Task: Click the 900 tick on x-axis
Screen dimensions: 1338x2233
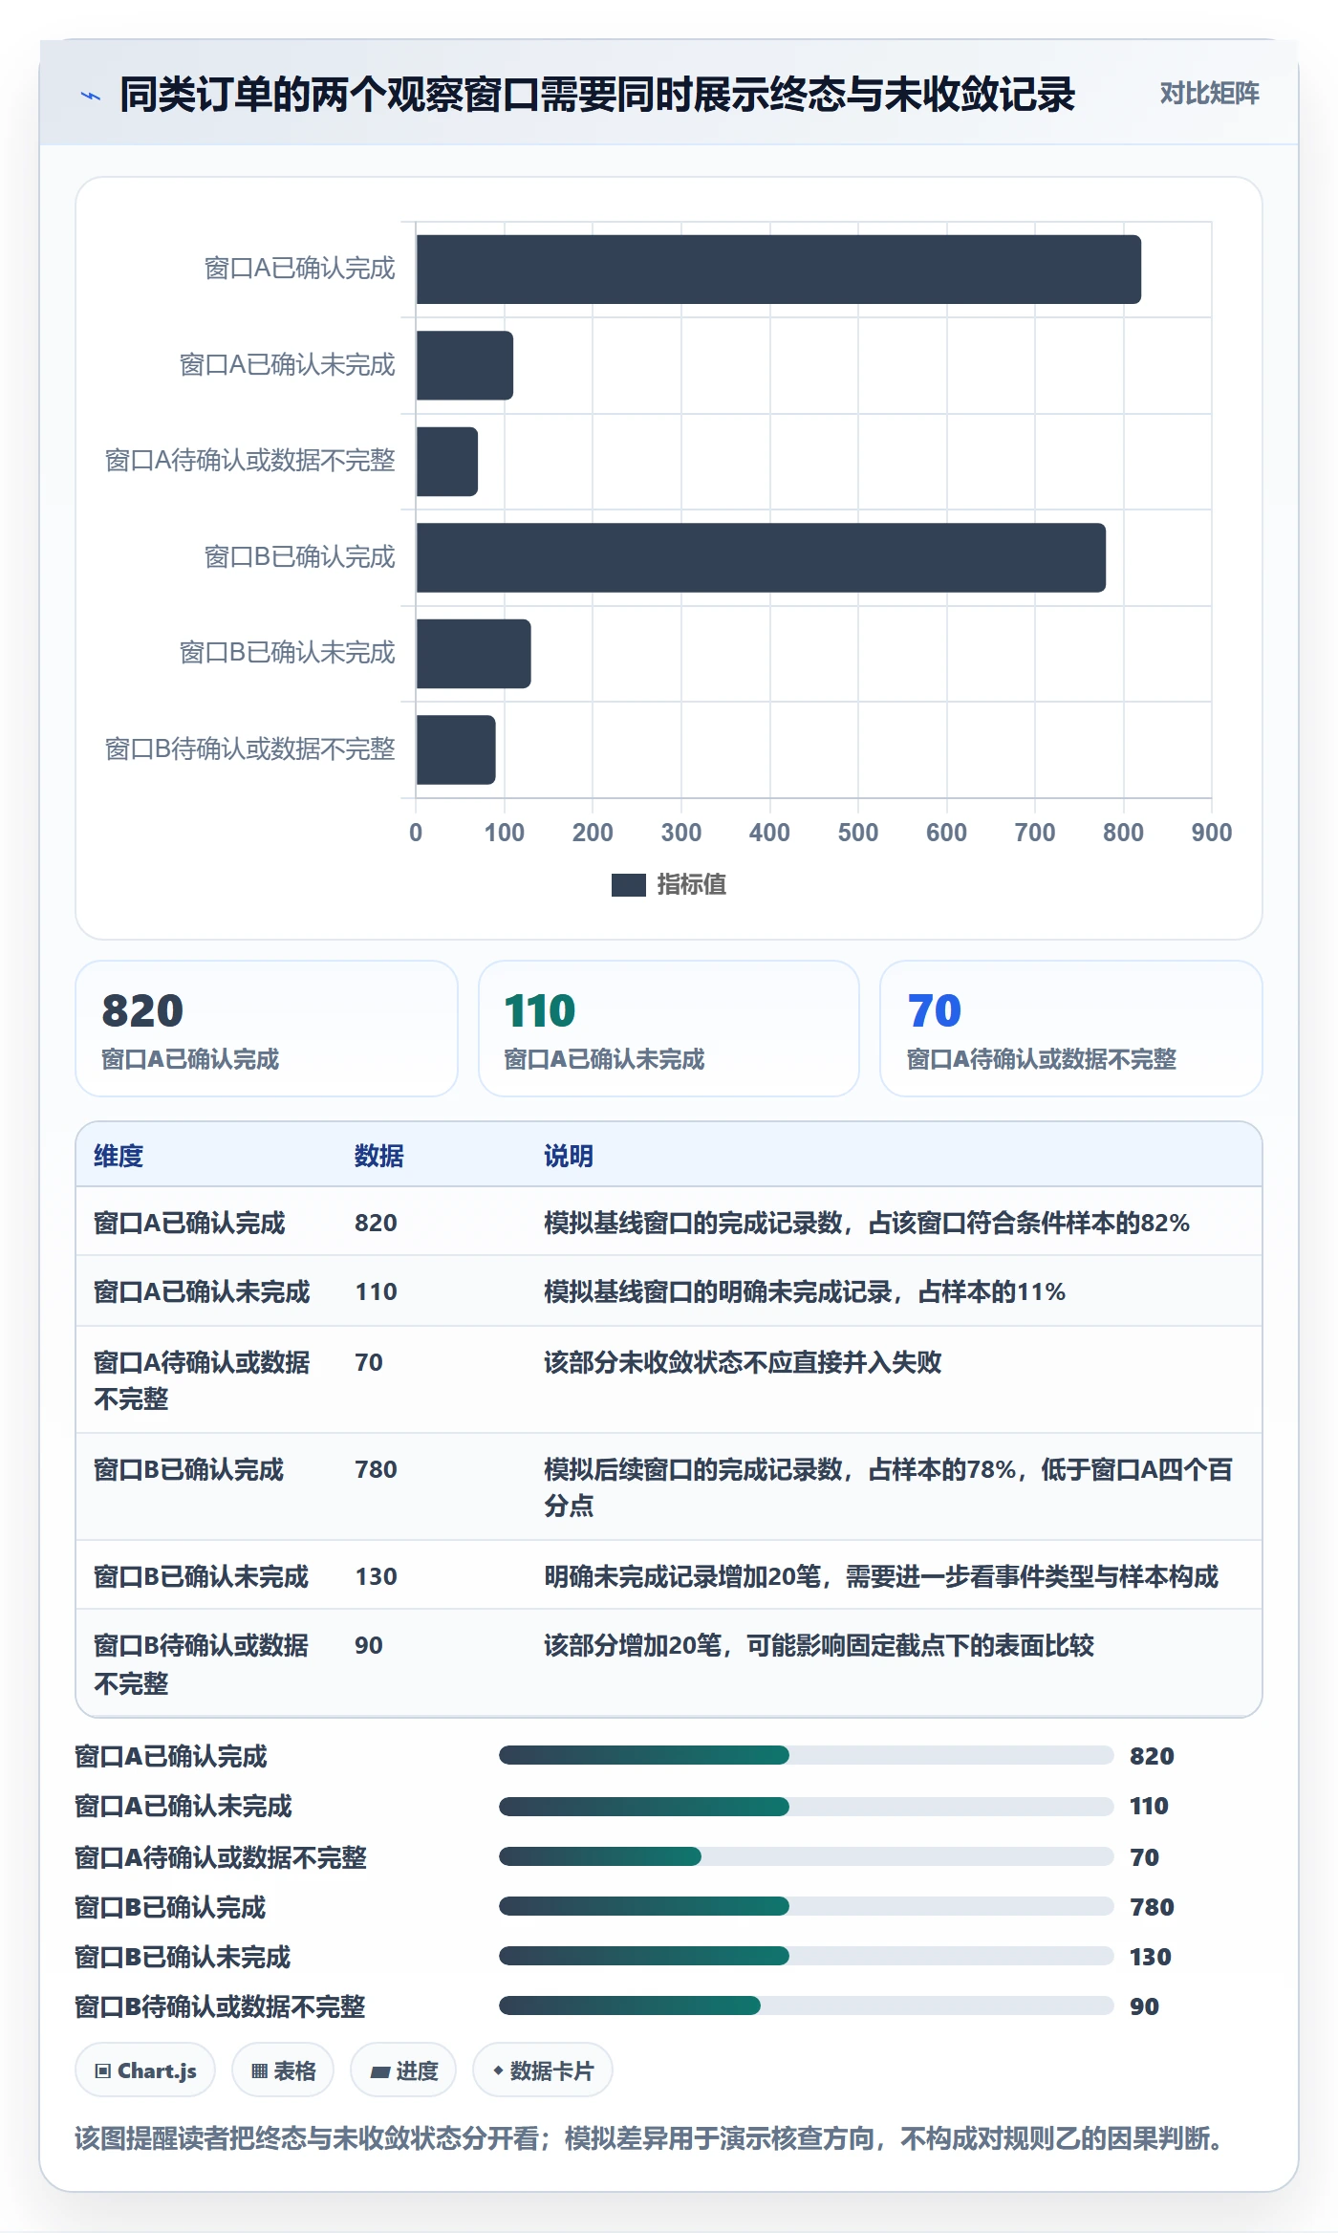Action: (x=1212, y=833)
